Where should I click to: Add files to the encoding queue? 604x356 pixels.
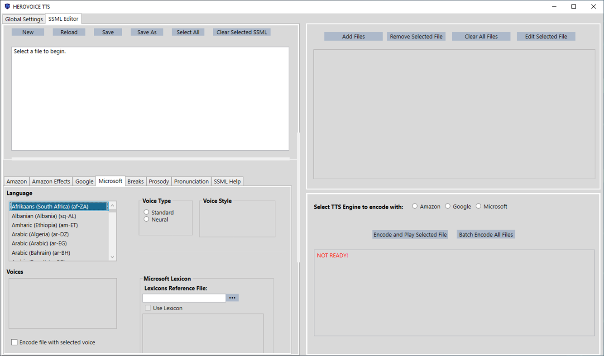(353, 36)
